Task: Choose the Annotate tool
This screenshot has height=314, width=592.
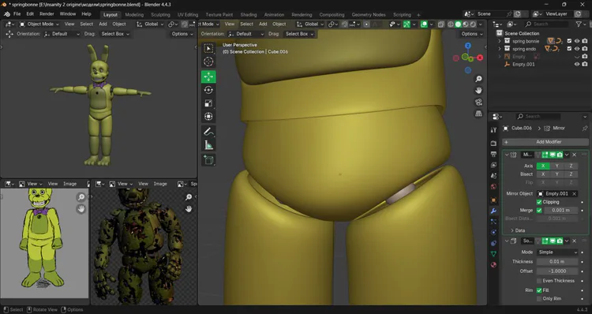Action: point(208,132)
